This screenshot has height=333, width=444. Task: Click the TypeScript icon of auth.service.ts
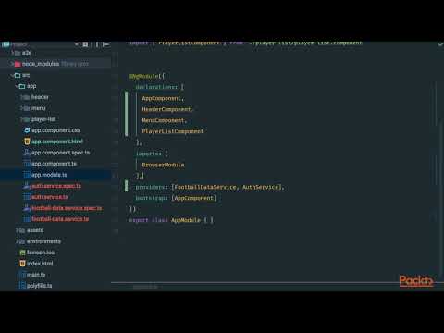coord(27,197)
